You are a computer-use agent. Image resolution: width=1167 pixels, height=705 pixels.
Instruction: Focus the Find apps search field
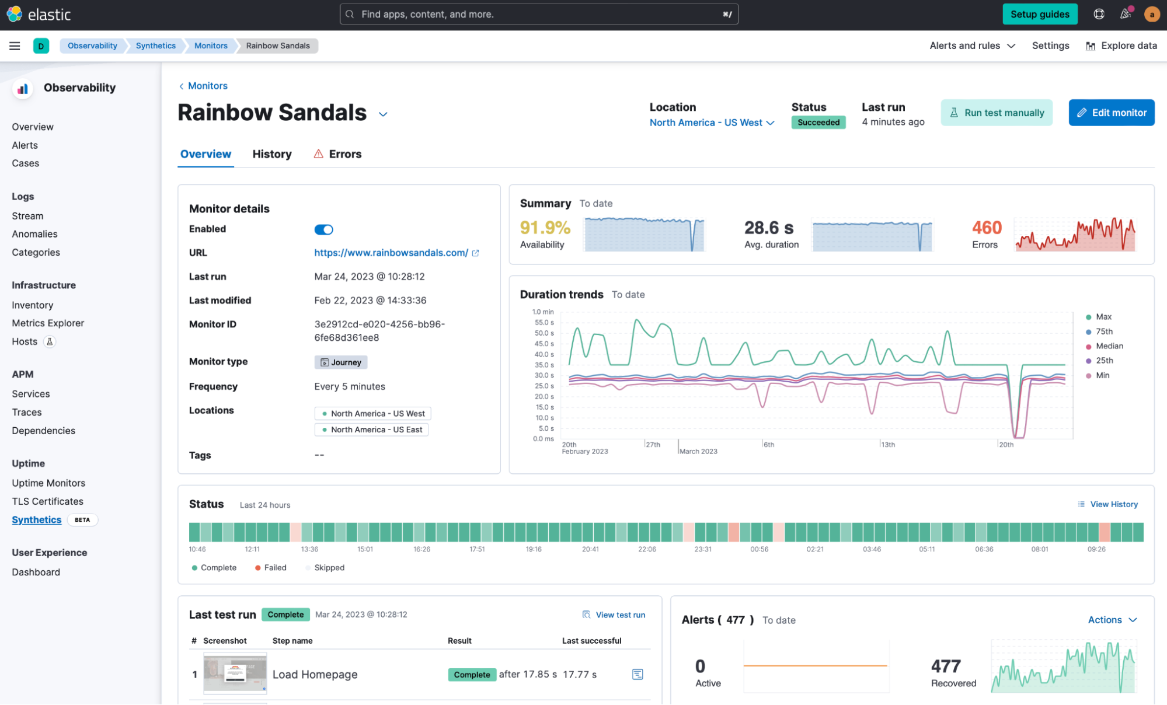(x=539, y=14)
